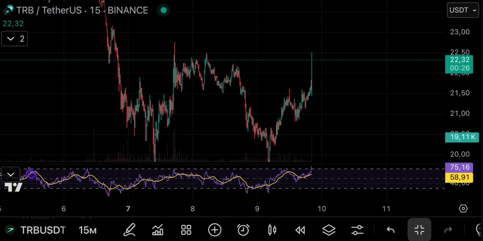Screen dimensions: 483x241
Task: Click date 11 on the time axis
Action: [386, 209]
